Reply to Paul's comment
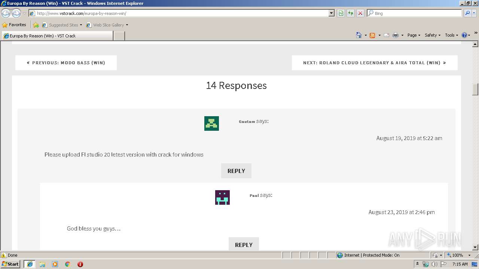Image resolution: width=479 pixels, height=269 pixels. pos(244,244)
